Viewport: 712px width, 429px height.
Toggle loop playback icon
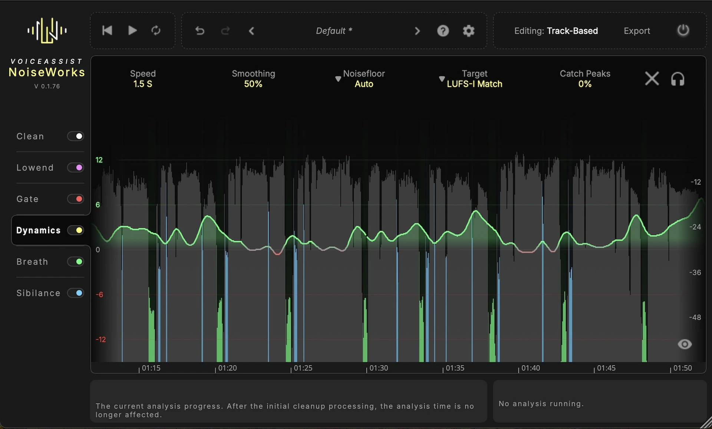click(x=156, y=30)
